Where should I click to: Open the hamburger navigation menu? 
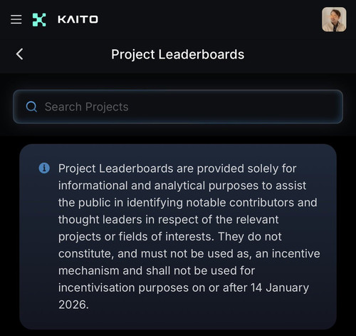click(16, 19)
